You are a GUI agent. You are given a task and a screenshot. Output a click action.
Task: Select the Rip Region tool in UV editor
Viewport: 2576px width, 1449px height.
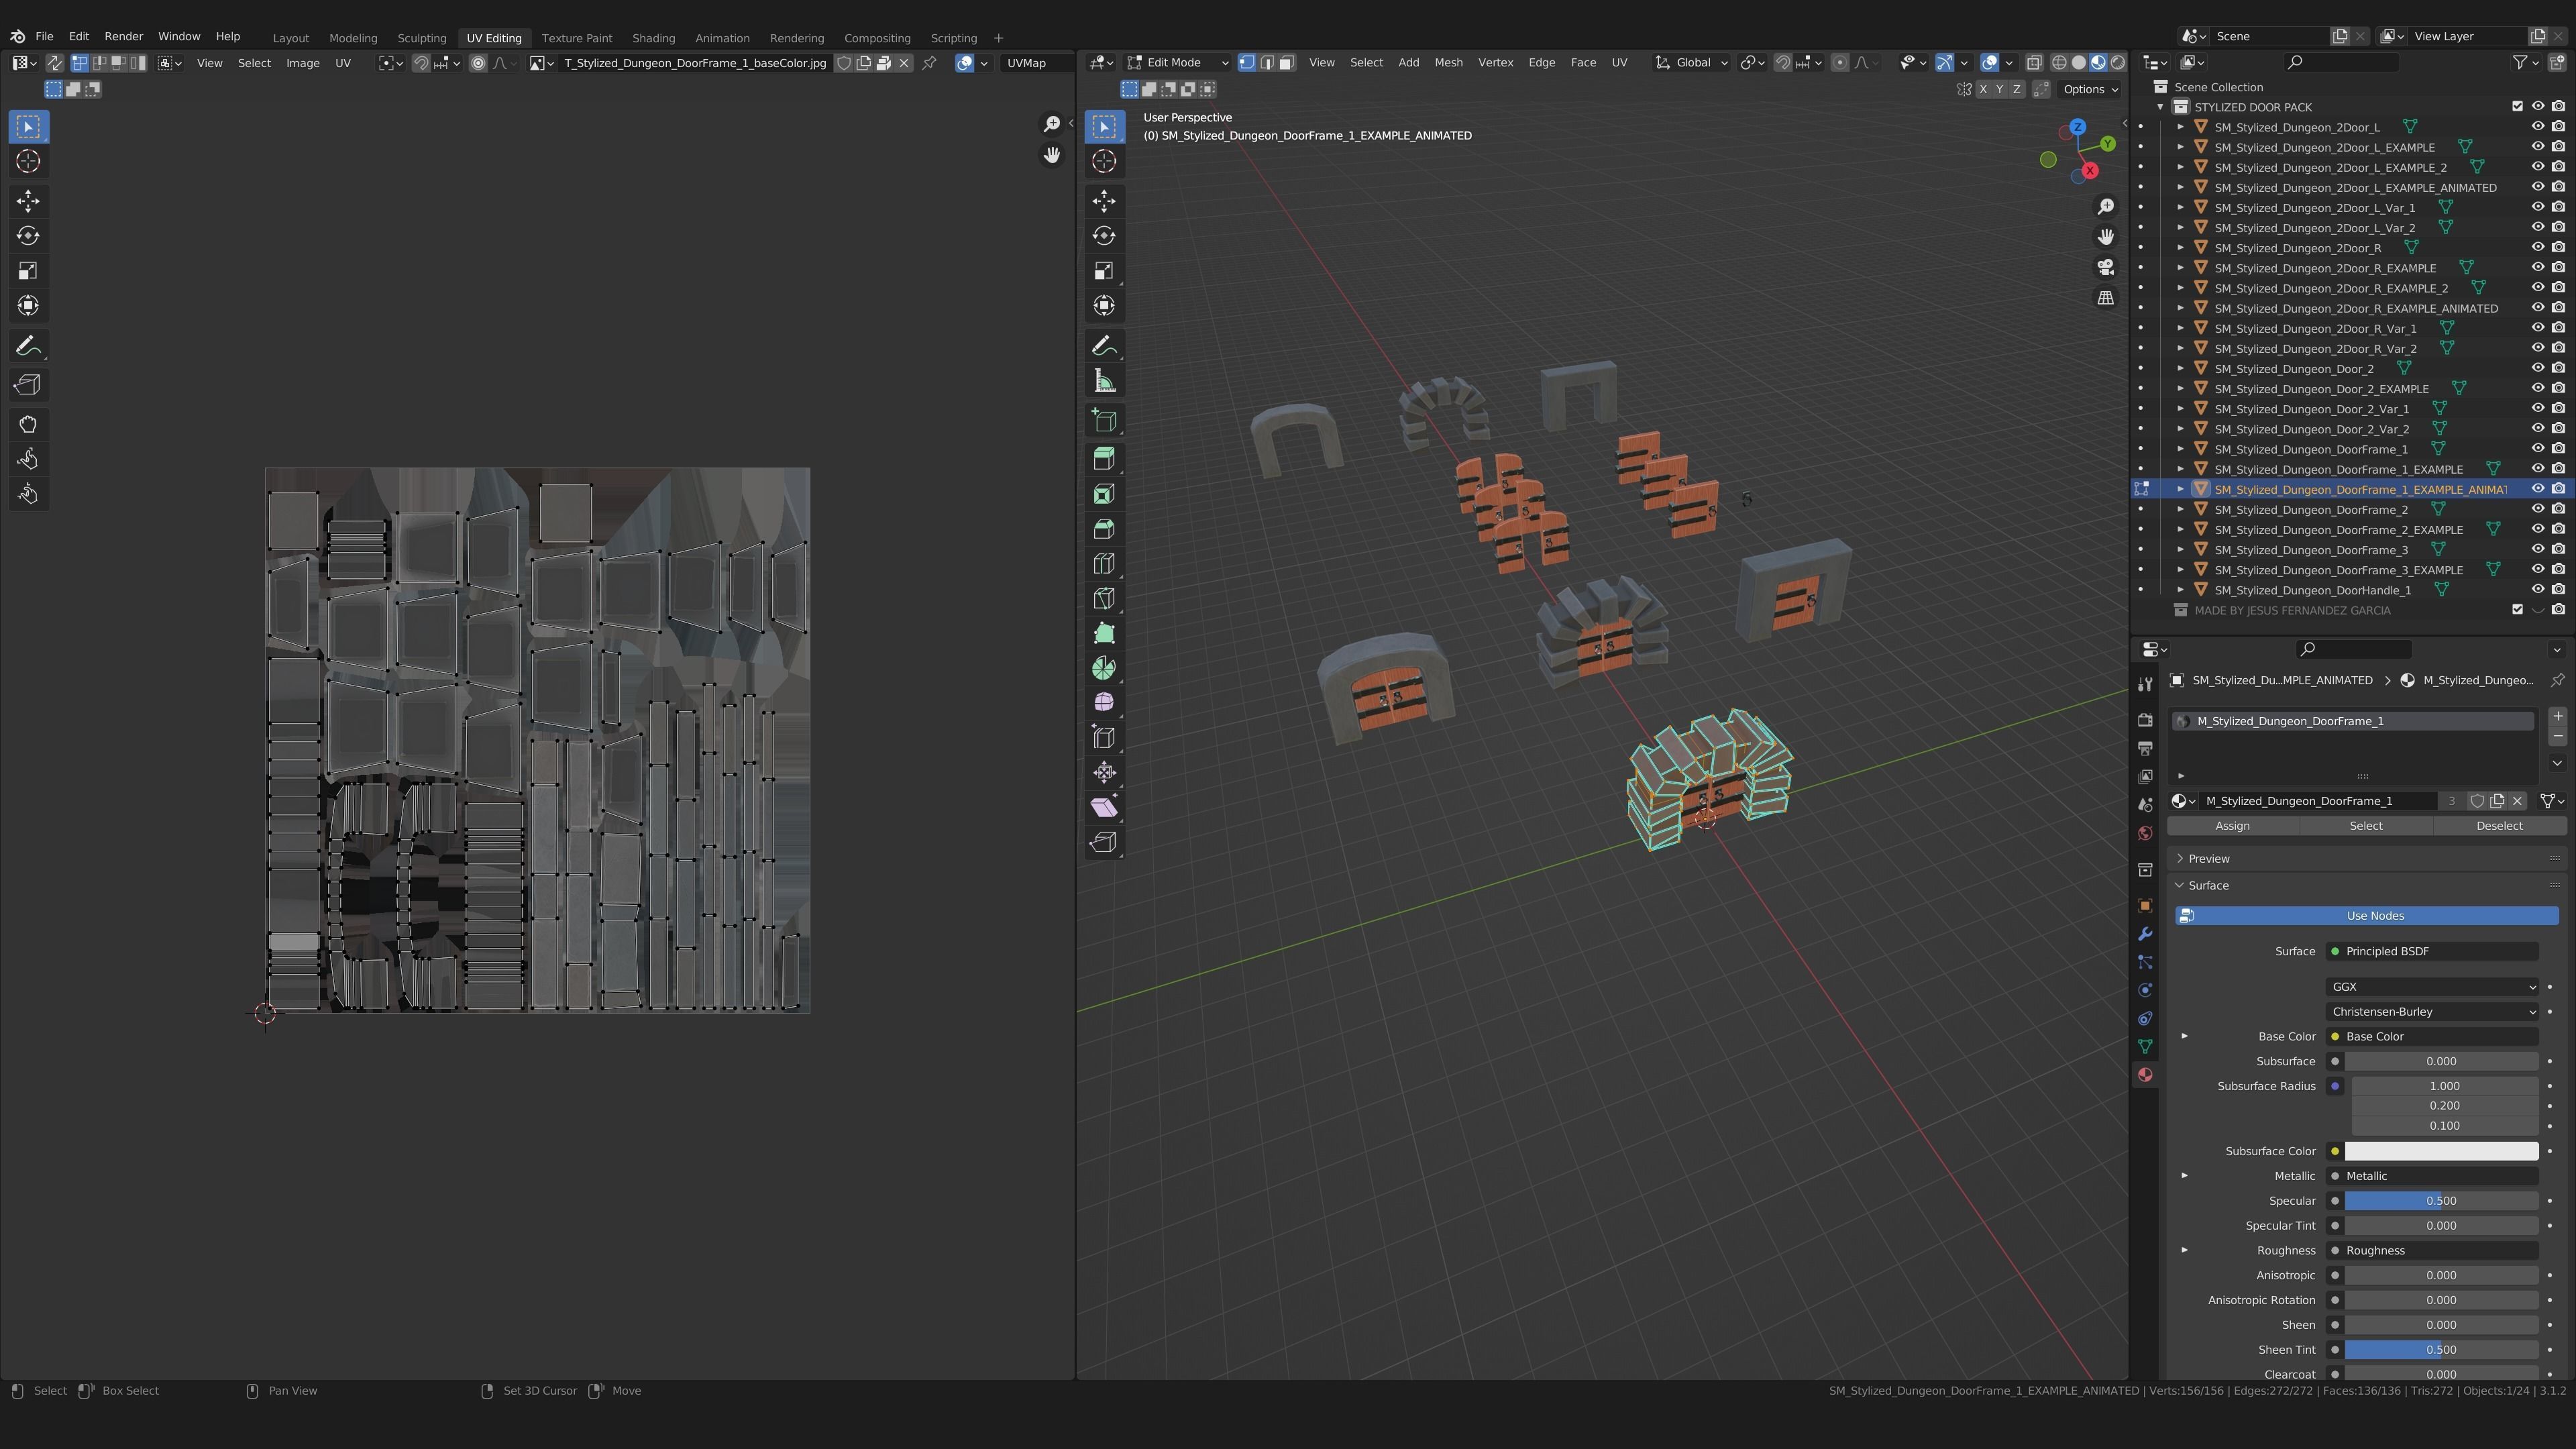pyautogui.click(x=28, y=385)
